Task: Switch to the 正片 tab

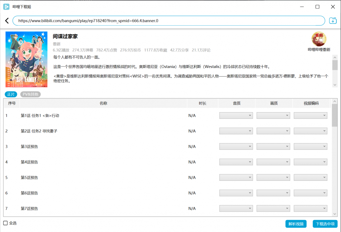Action: 11,94
